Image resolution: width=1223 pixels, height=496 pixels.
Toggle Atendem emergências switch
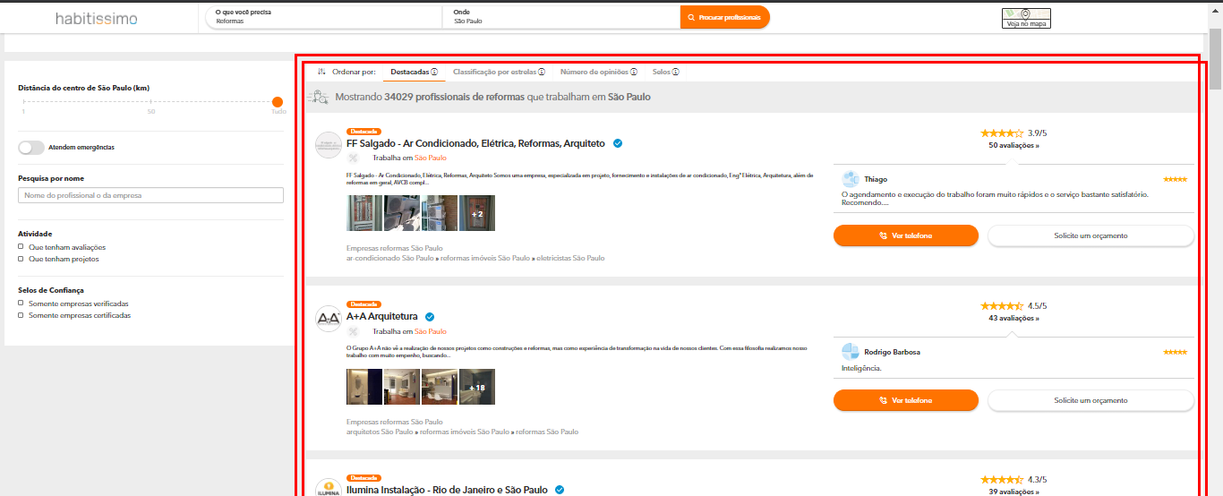point(31,147)
